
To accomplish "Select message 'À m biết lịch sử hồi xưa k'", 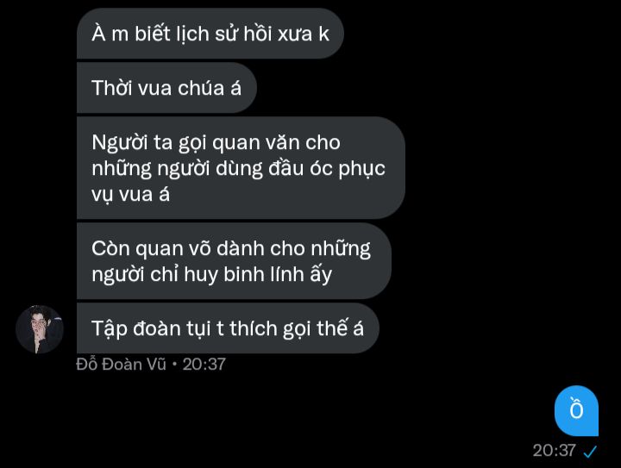I will pos(210,34).
